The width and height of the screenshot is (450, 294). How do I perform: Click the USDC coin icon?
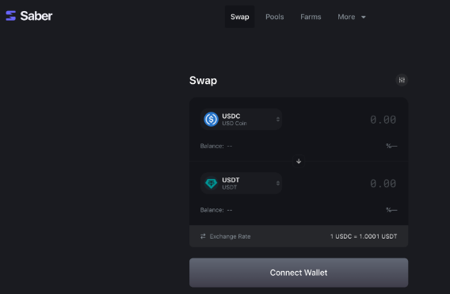[x=212, y=119]
